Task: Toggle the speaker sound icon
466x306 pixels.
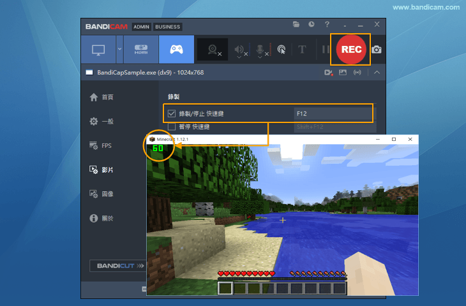Action: [240, 50]
